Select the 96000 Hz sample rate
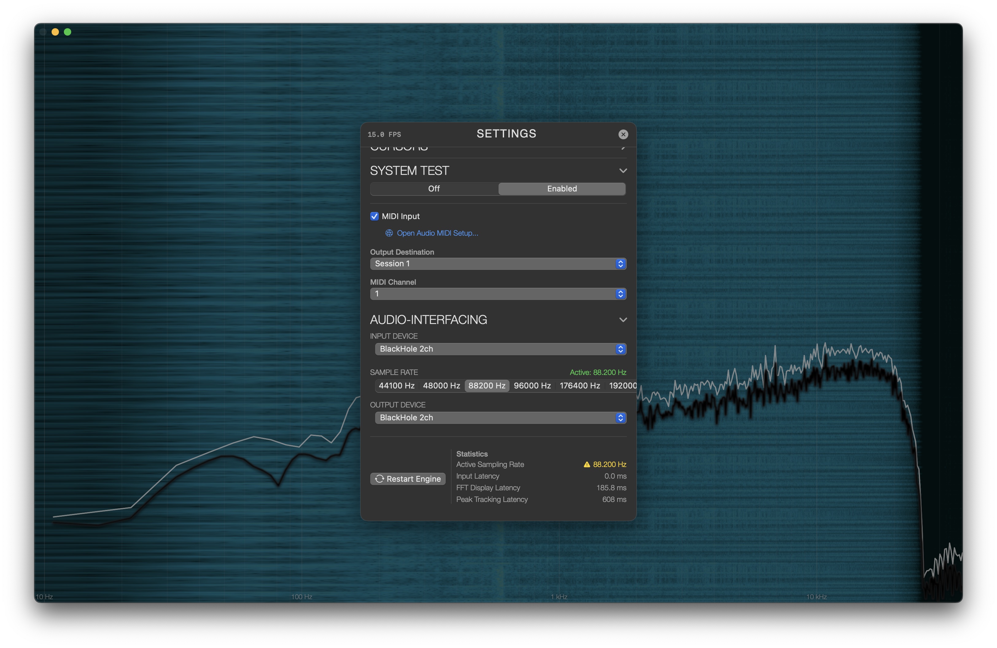The width and height of the screenshot is (997, 648). click(x=532, y=386)
